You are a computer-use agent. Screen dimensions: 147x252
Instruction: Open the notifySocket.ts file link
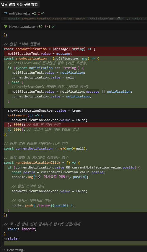pyautogui.click(x=19, y=13)
